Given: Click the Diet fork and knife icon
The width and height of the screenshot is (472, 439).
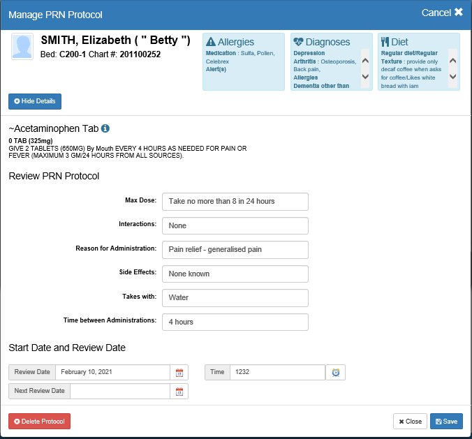Looking at the screenshot, I should click(385, 42).
